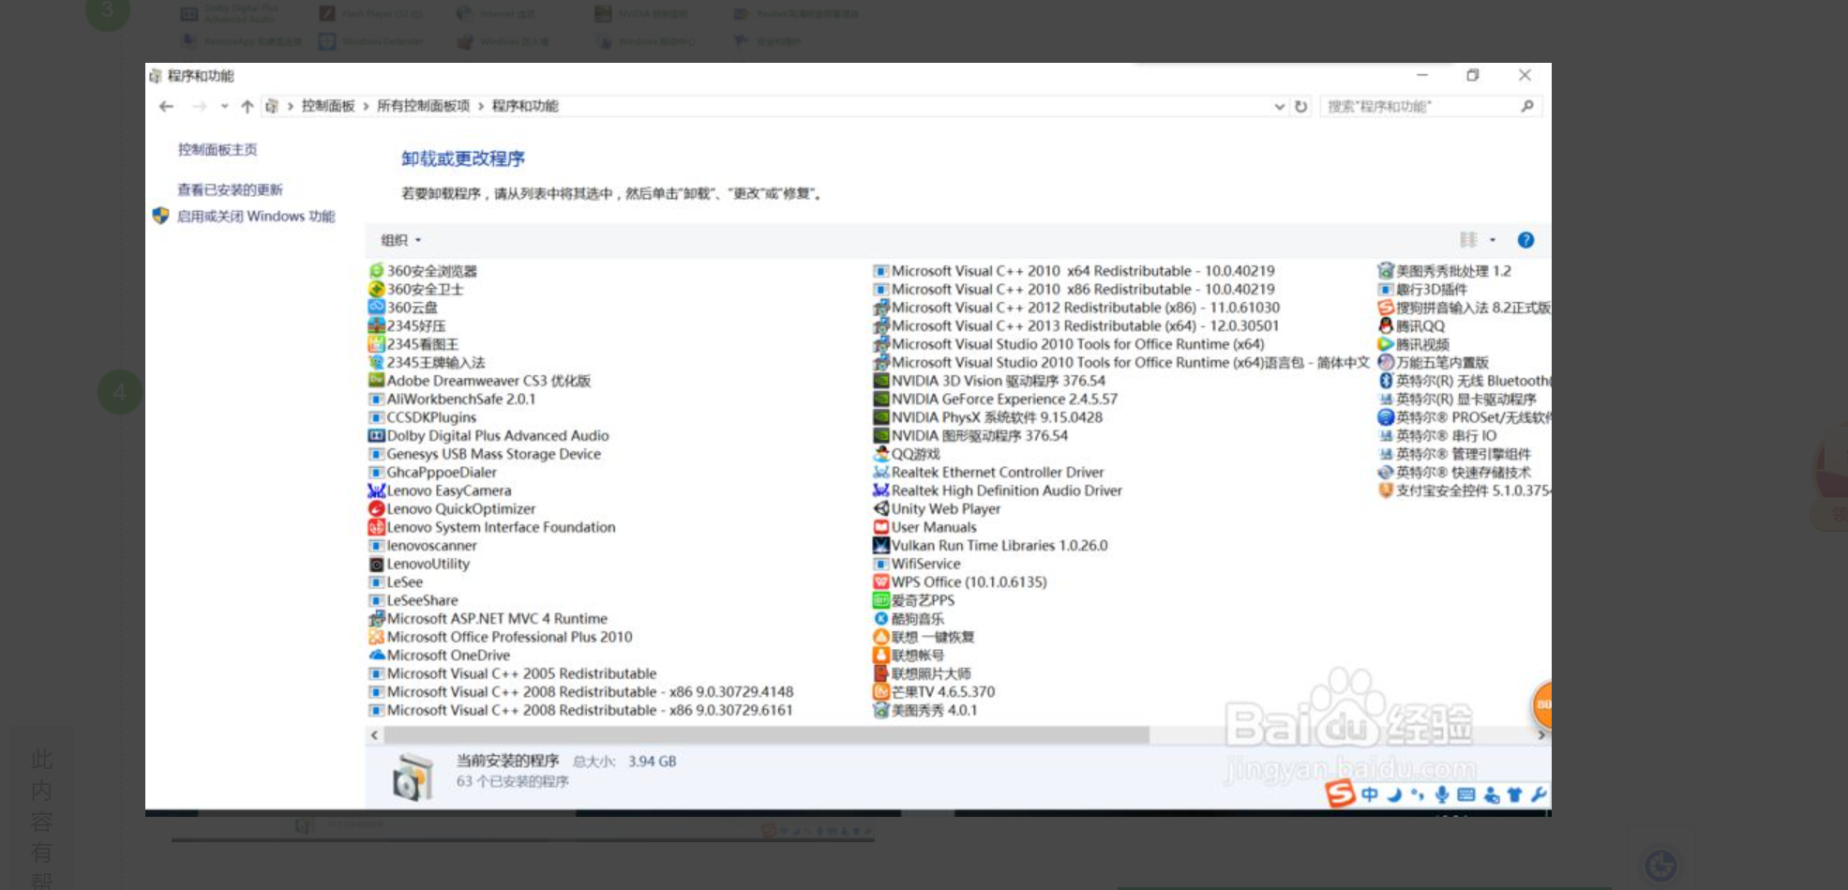Select the AliWorkbenchSafe 2.0.1 entry
The image size is (1848, 890).
452,399
